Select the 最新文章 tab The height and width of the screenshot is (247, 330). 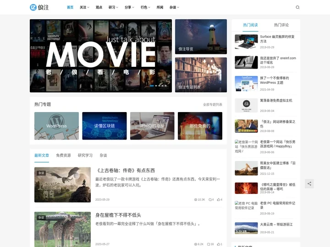pyautogui.click(x=42, y=156)
